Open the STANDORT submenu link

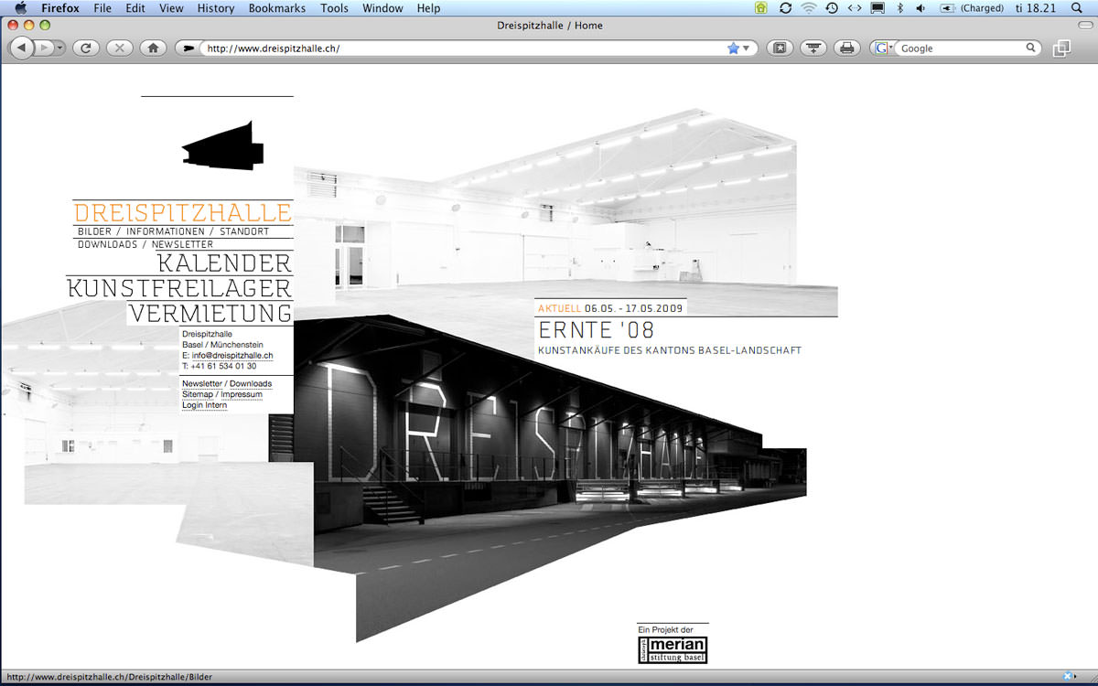pyautogui.click(x=244, y=232)
